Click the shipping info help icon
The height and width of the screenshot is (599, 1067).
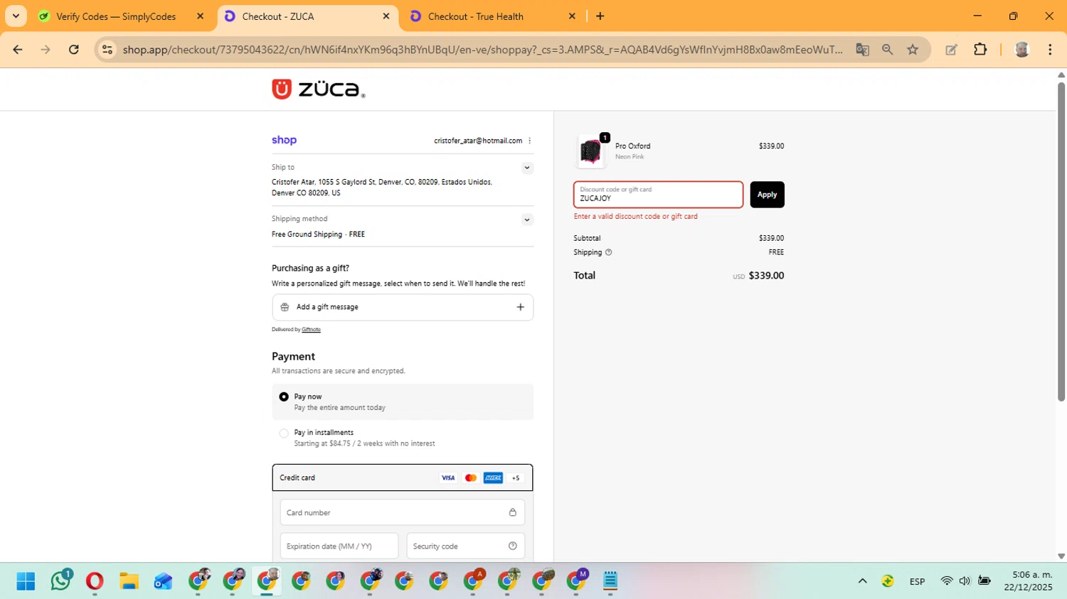pos(608,252)
